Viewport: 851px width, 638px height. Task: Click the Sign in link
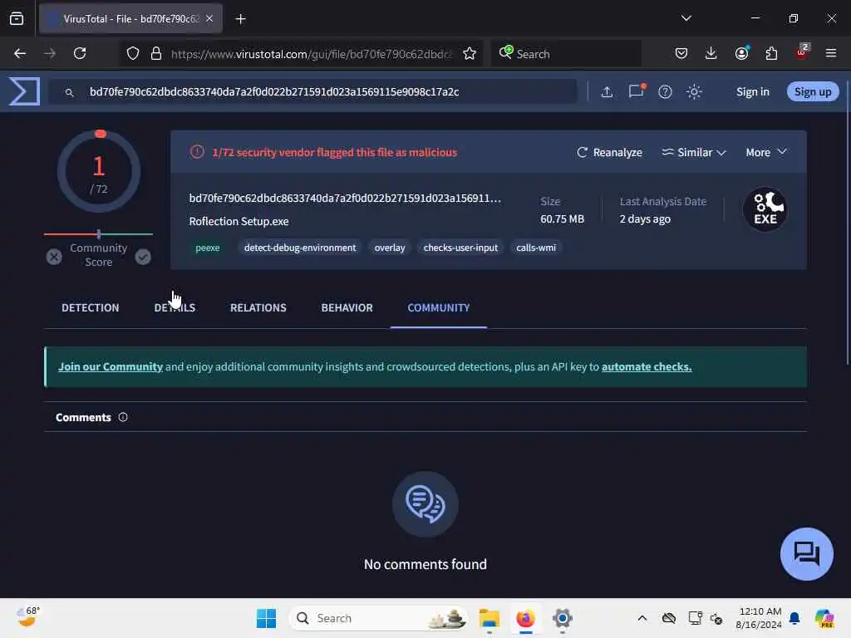[753, 91]
